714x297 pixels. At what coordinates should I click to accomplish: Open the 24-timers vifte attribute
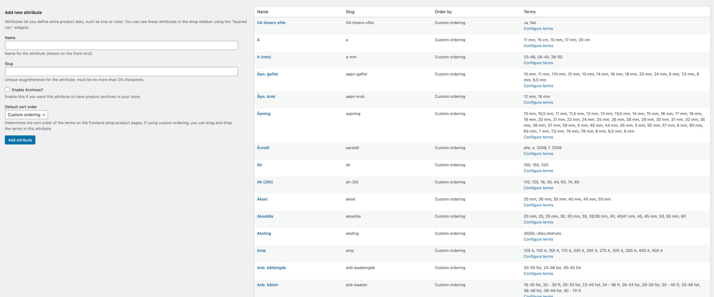(x=271, y=23)
